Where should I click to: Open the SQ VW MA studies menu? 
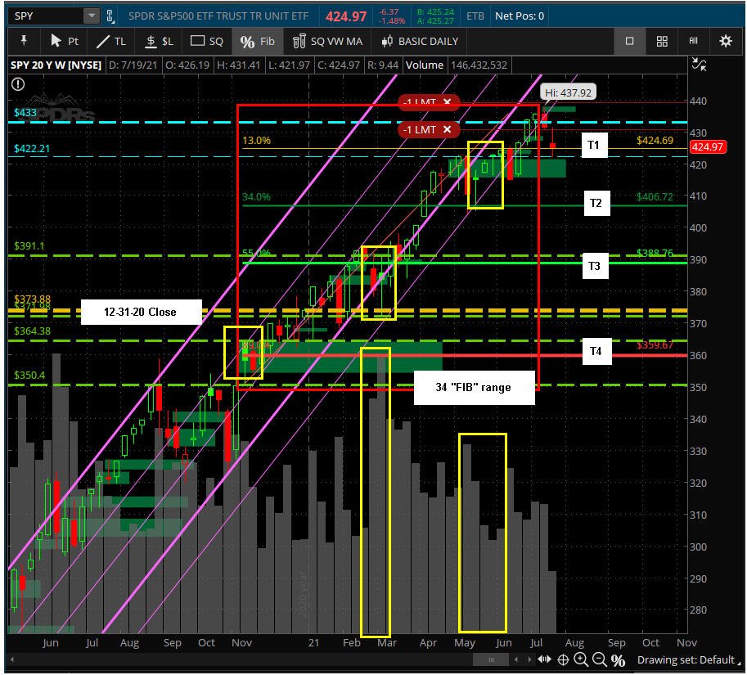(x=327, y=42)
